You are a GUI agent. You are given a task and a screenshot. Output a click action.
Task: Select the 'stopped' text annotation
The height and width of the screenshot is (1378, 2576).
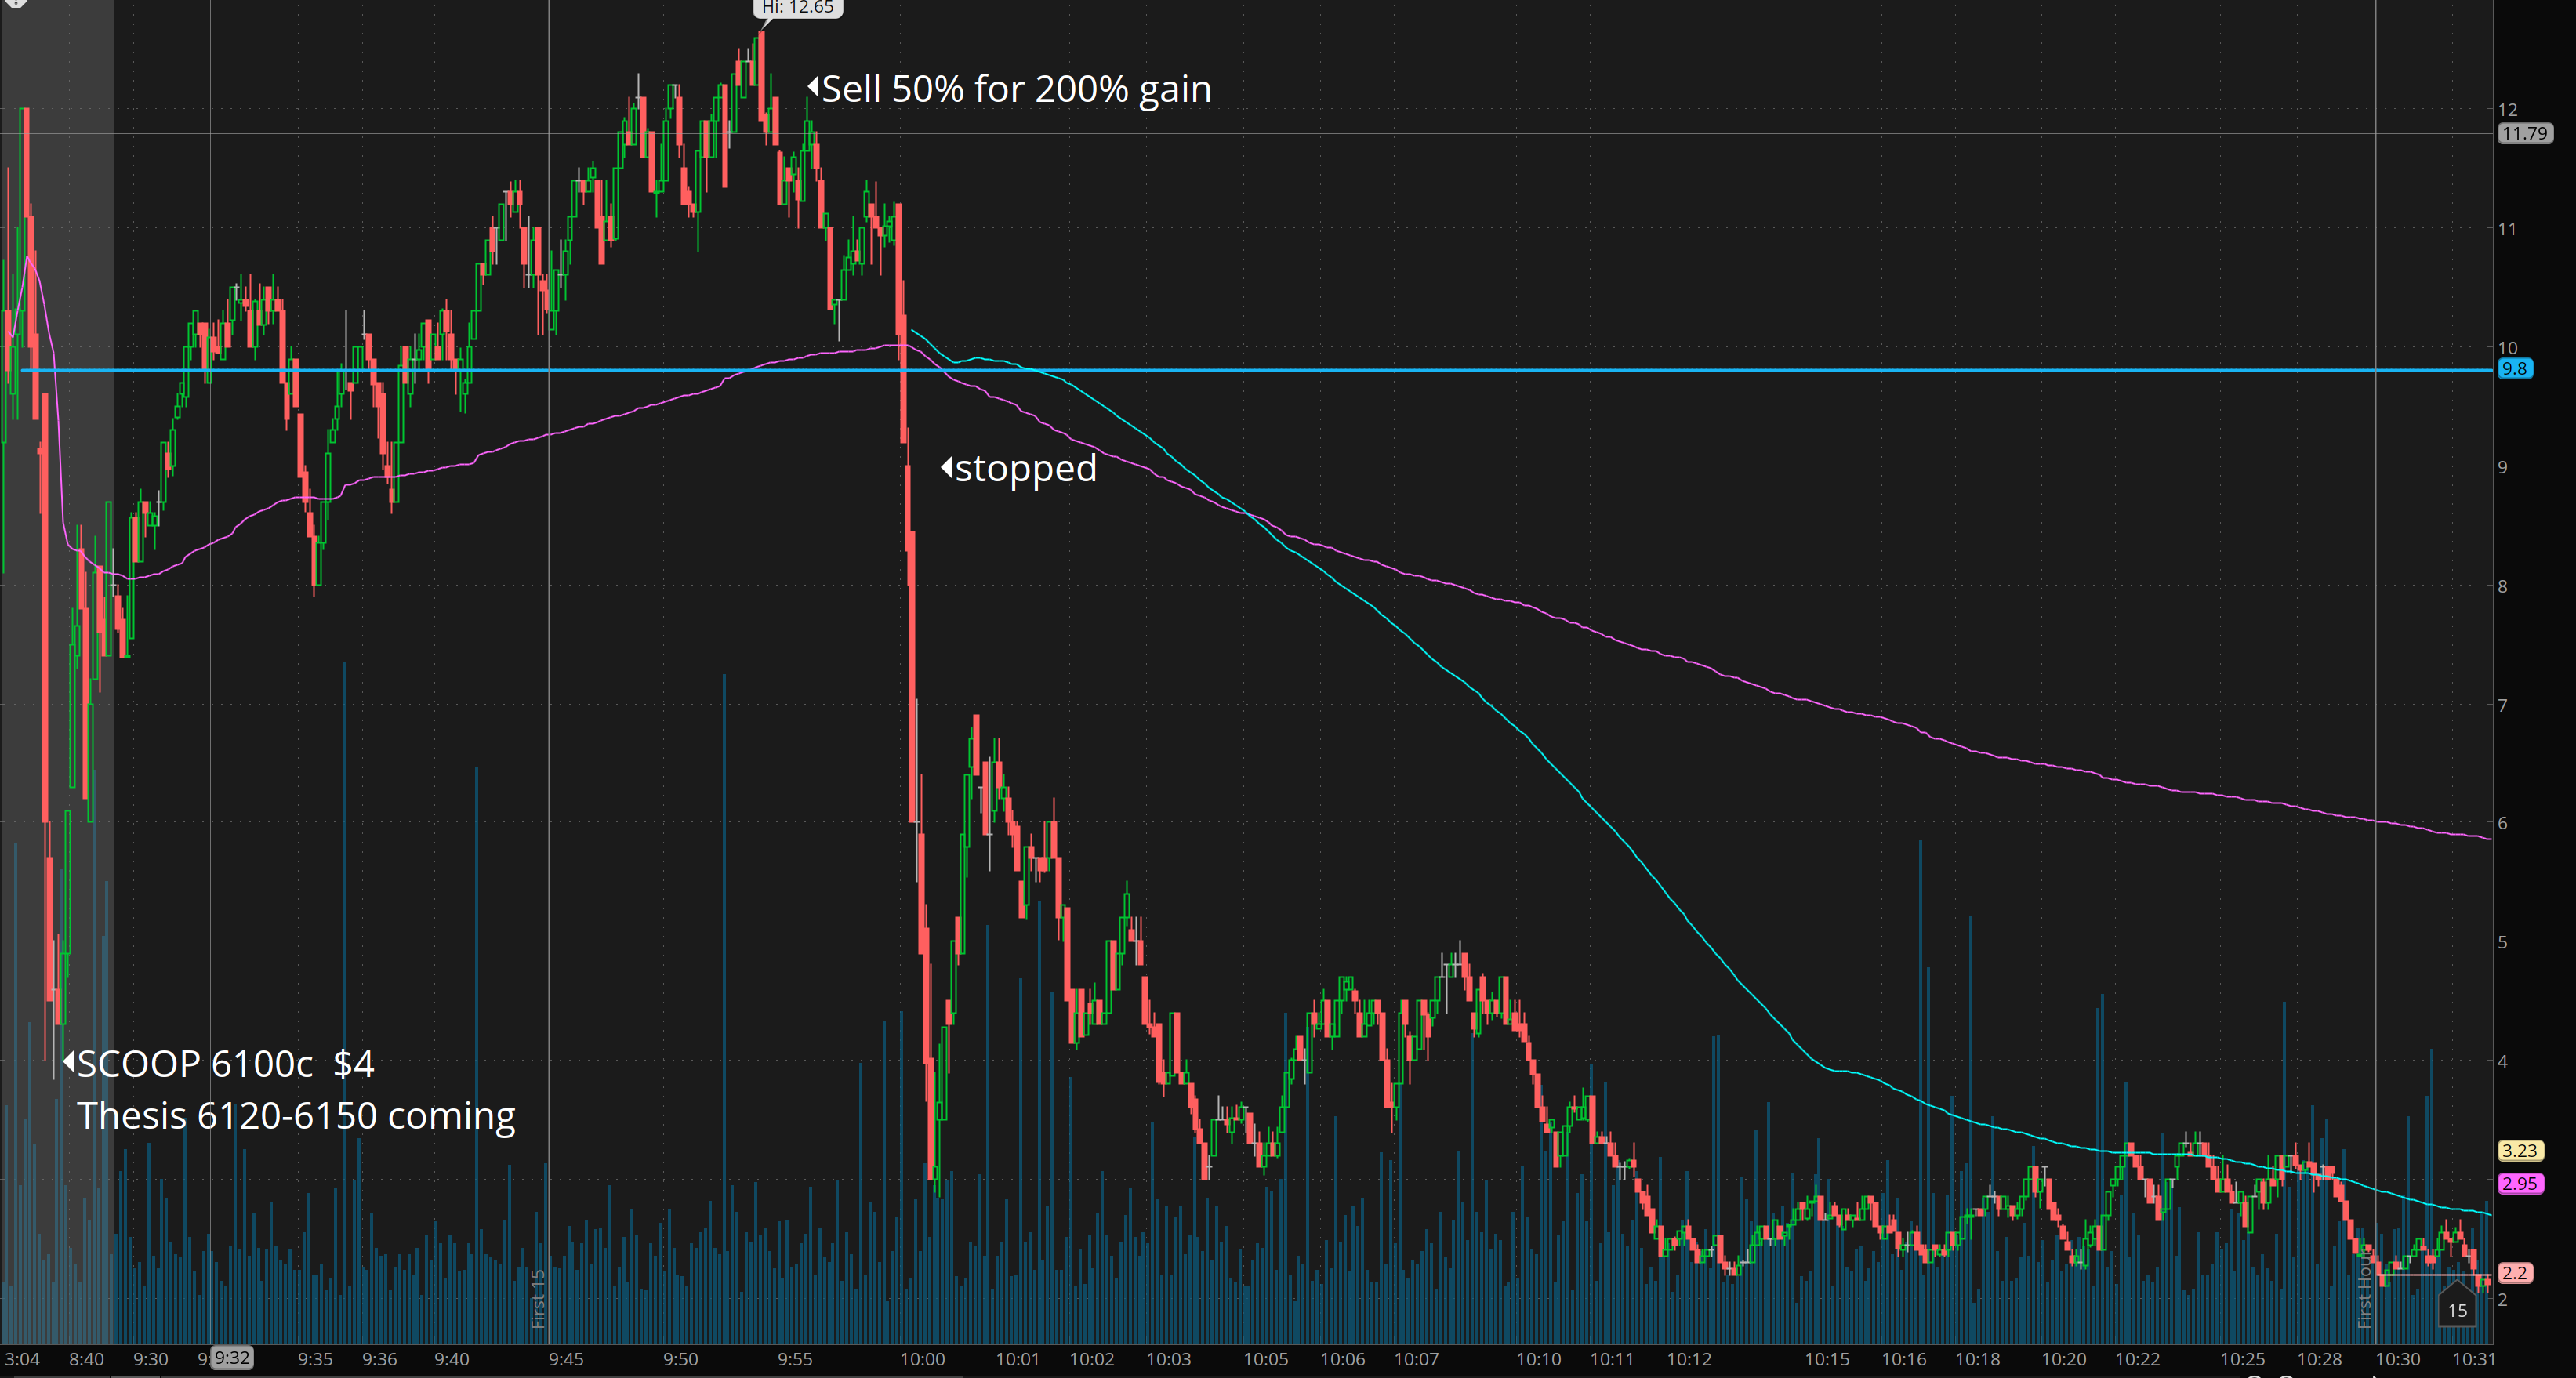(x=1025, y=468)
